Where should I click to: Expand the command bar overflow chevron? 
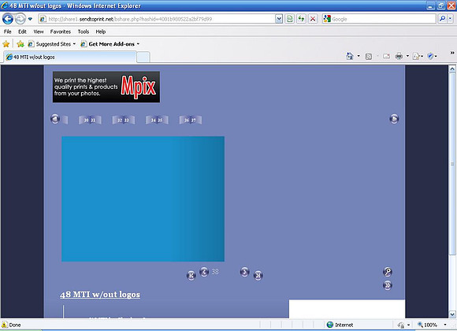452,53
